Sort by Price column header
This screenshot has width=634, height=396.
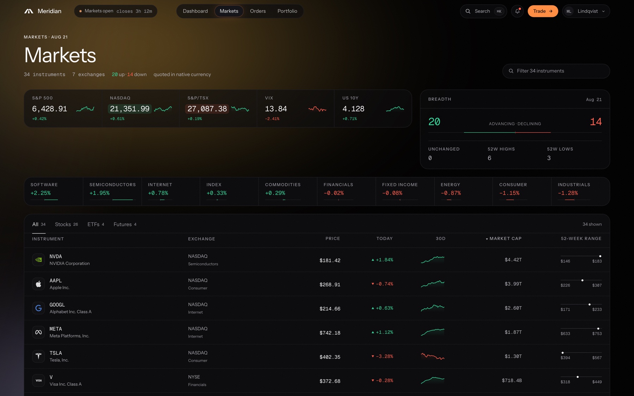click(333, 239)
